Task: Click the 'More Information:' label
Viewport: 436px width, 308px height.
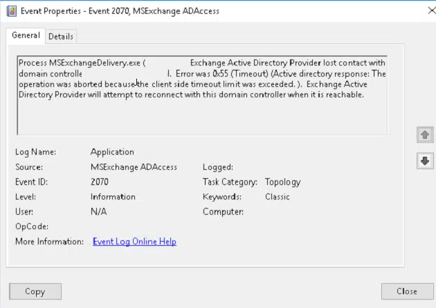Action: [x=50, y=242]
